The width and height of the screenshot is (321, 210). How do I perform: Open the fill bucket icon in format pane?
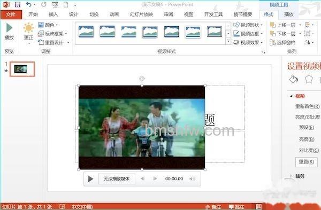[293, 79]
